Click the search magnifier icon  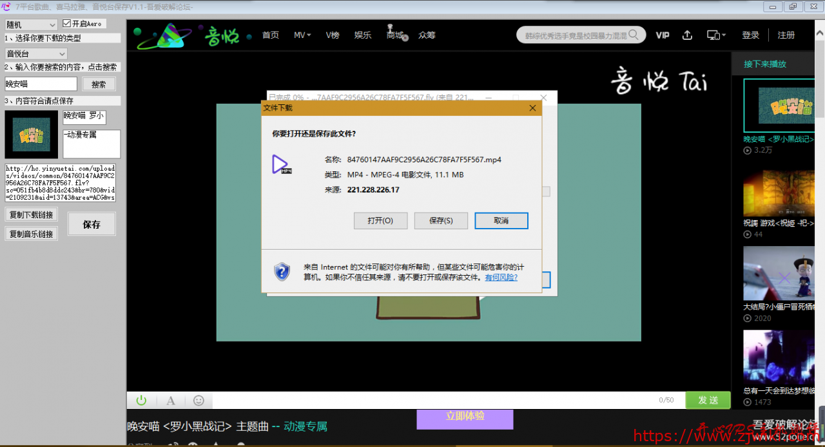pyautogui.click(x=634, y=35)
